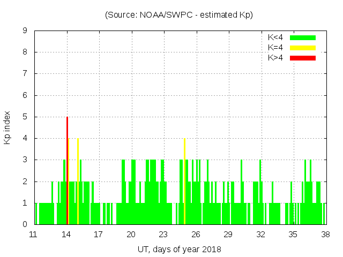Click the 'K>4' legend text

point(275,58)
